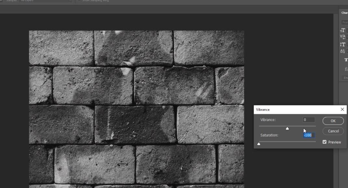
Task: Open the Character panel tab
Action: tap(344, 13)
